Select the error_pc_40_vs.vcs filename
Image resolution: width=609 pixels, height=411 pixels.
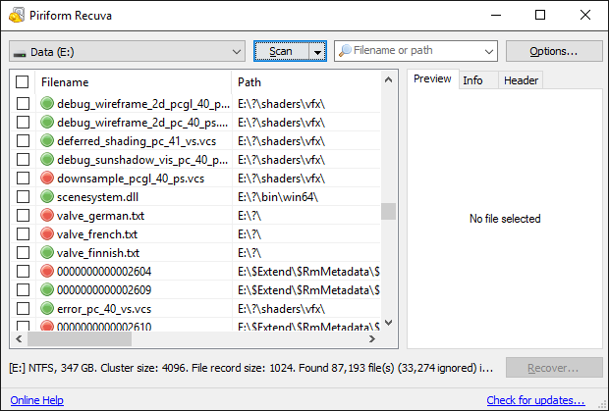pos(104,309)
